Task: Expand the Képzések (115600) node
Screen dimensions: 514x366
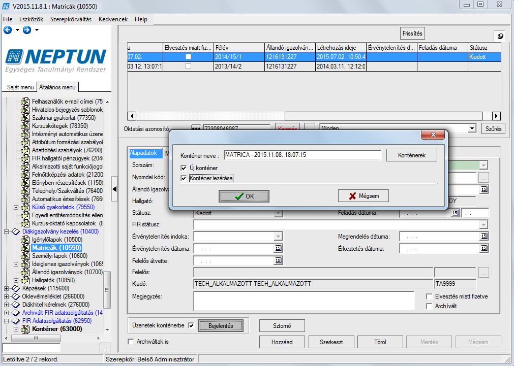Action: [x=6, y=288]
